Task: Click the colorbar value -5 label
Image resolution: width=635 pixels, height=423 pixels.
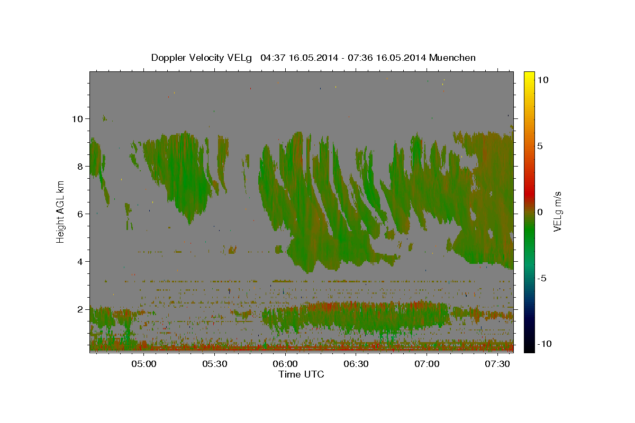Action: point(542,278)
